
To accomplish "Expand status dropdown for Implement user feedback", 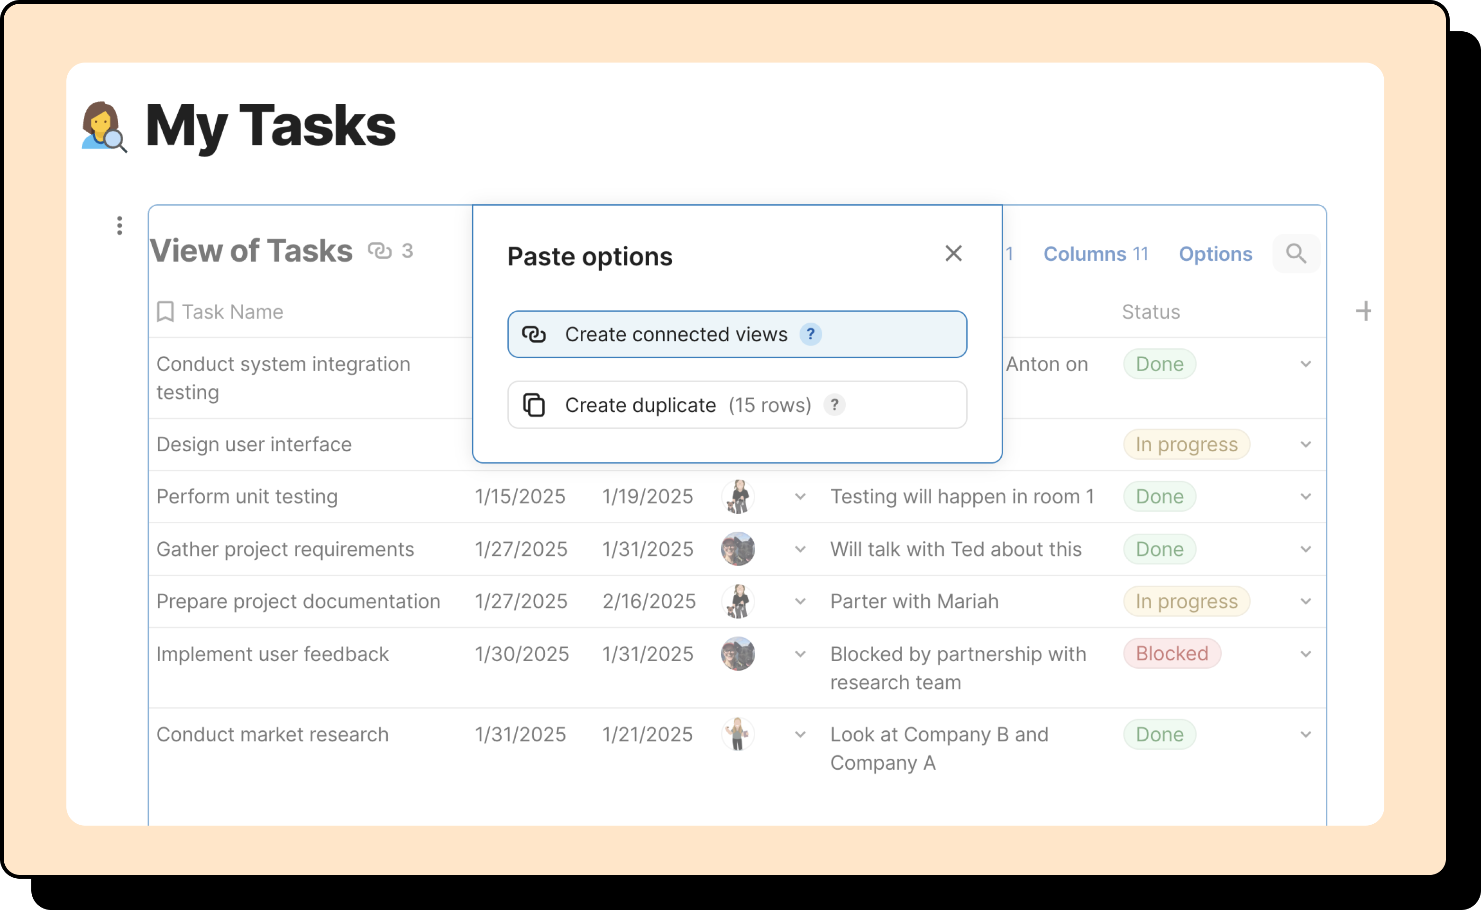I will pyautogui.click(x=1305, y=654).
